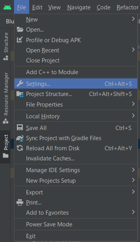Viewport: 140px width, 242px height.
Task: Click the Reload All from Disk icon
Action: (x=20, y=148)
